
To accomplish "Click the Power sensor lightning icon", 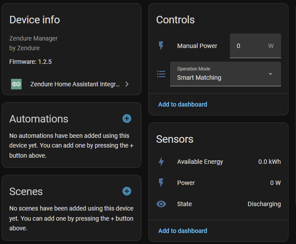I will click(x=161, y=183).
